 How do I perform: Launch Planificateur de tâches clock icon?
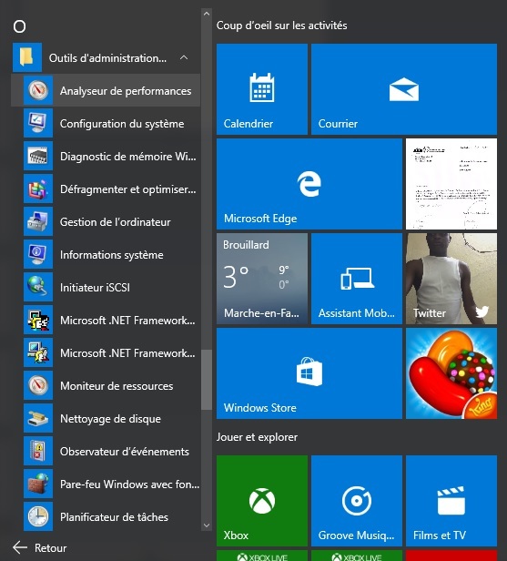38,517
